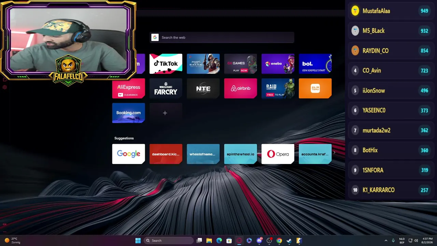The image size is (437, 246).
Task: Open the Windows Start menu
Action: (138, 241)
